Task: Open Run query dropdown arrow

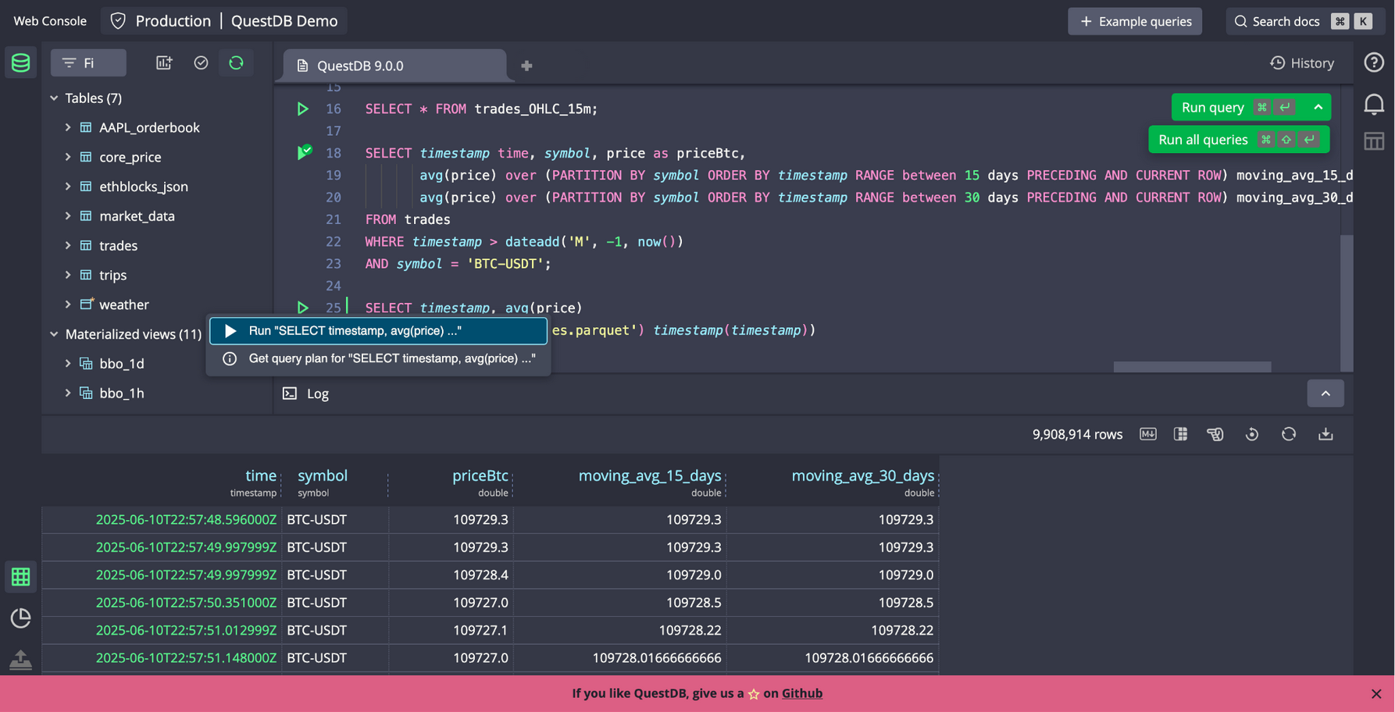Action: click(x=1318, y=107)
